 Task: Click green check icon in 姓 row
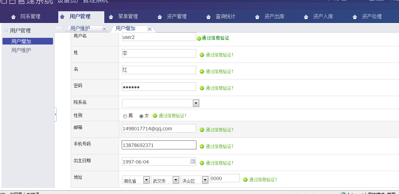[x=202, y=55]
